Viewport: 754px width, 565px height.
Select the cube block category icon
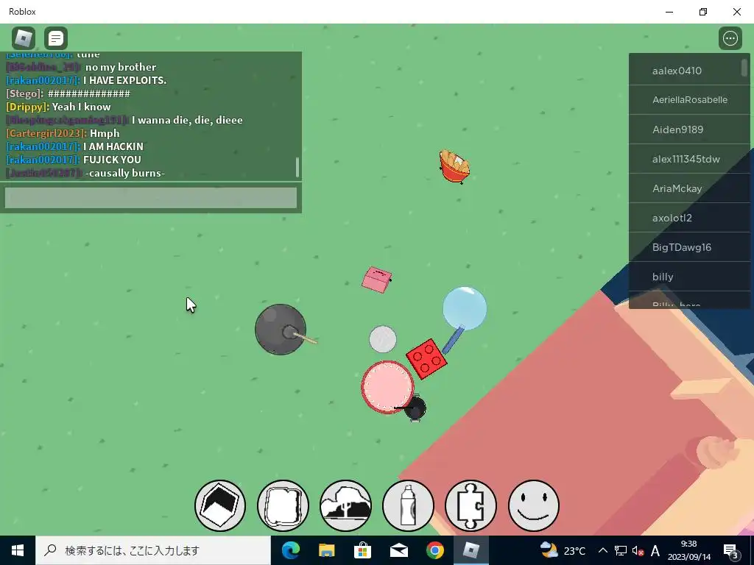coord(220,506)
